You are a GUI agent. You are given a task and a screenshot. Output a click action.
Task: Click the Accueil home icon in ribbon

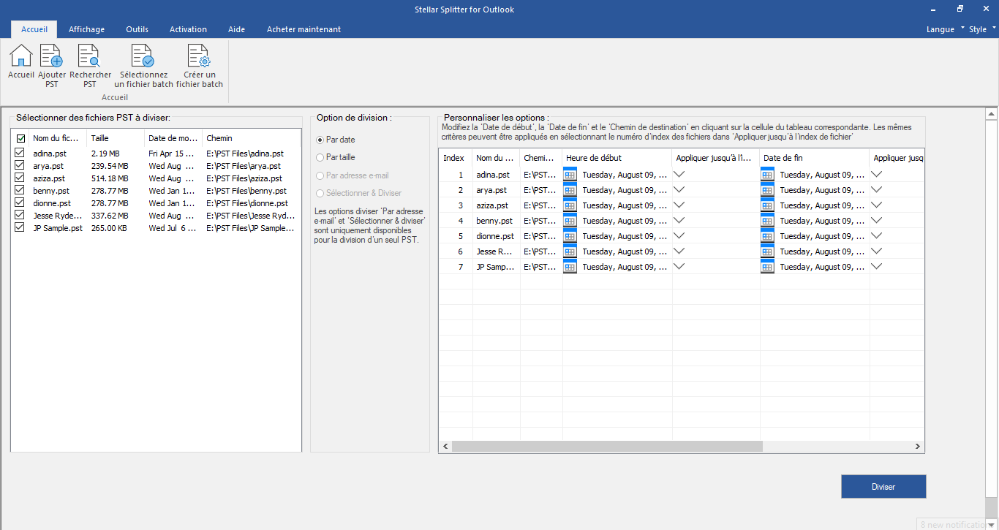[21, 56]
